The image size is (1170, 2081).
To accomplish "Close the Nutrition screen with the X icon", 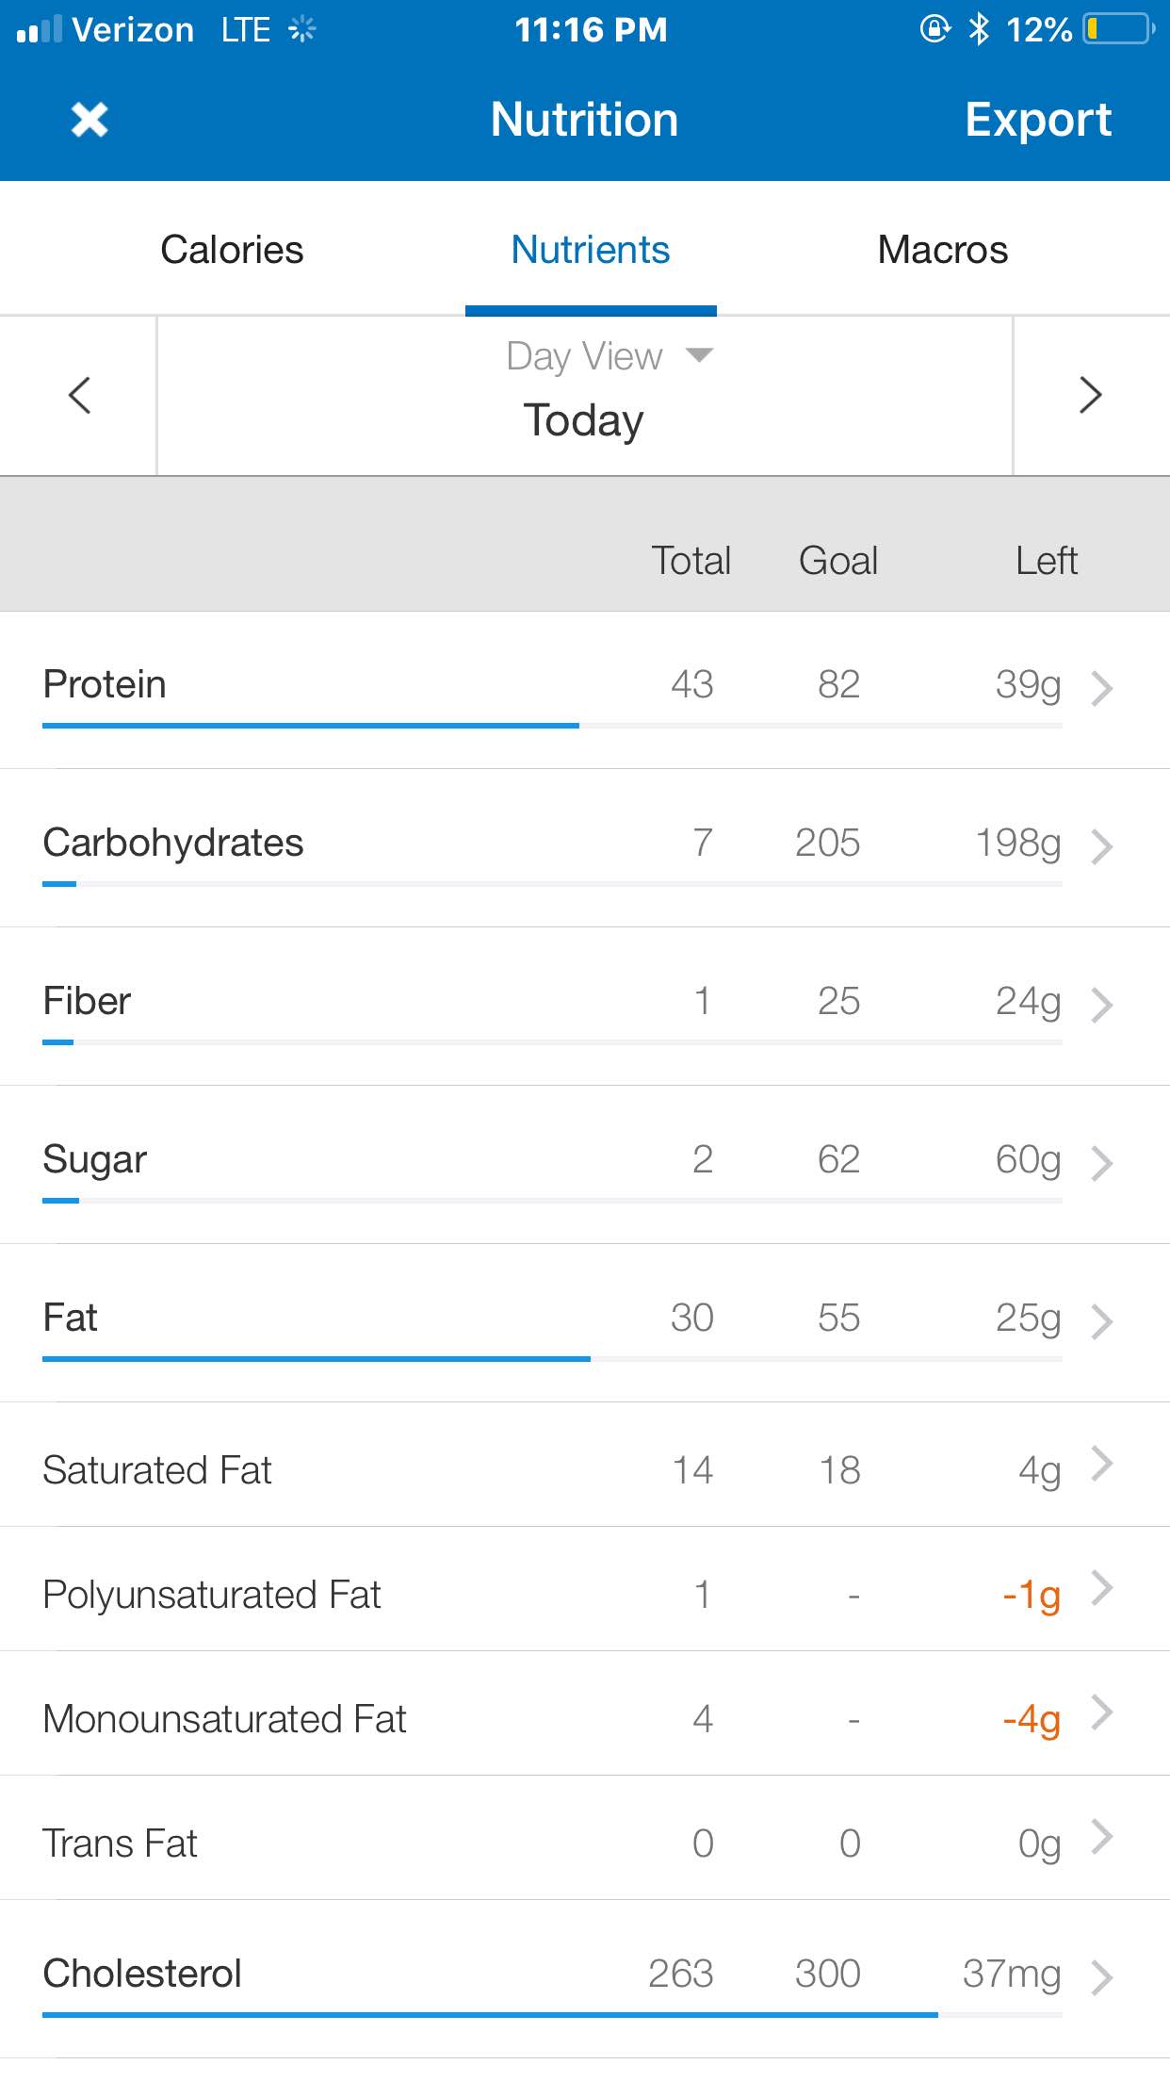I will pos(89,120).
